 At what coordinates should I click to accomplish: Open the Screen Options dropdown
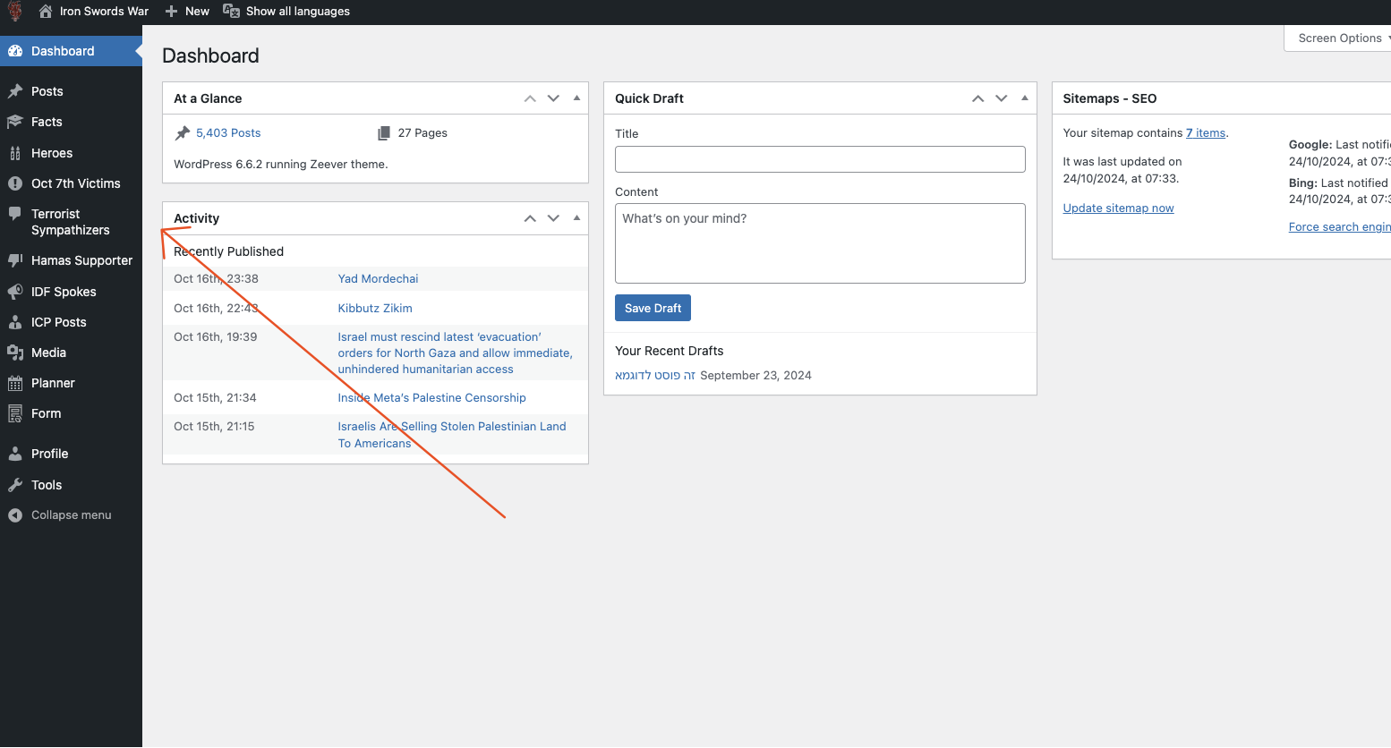[1340, 38]
